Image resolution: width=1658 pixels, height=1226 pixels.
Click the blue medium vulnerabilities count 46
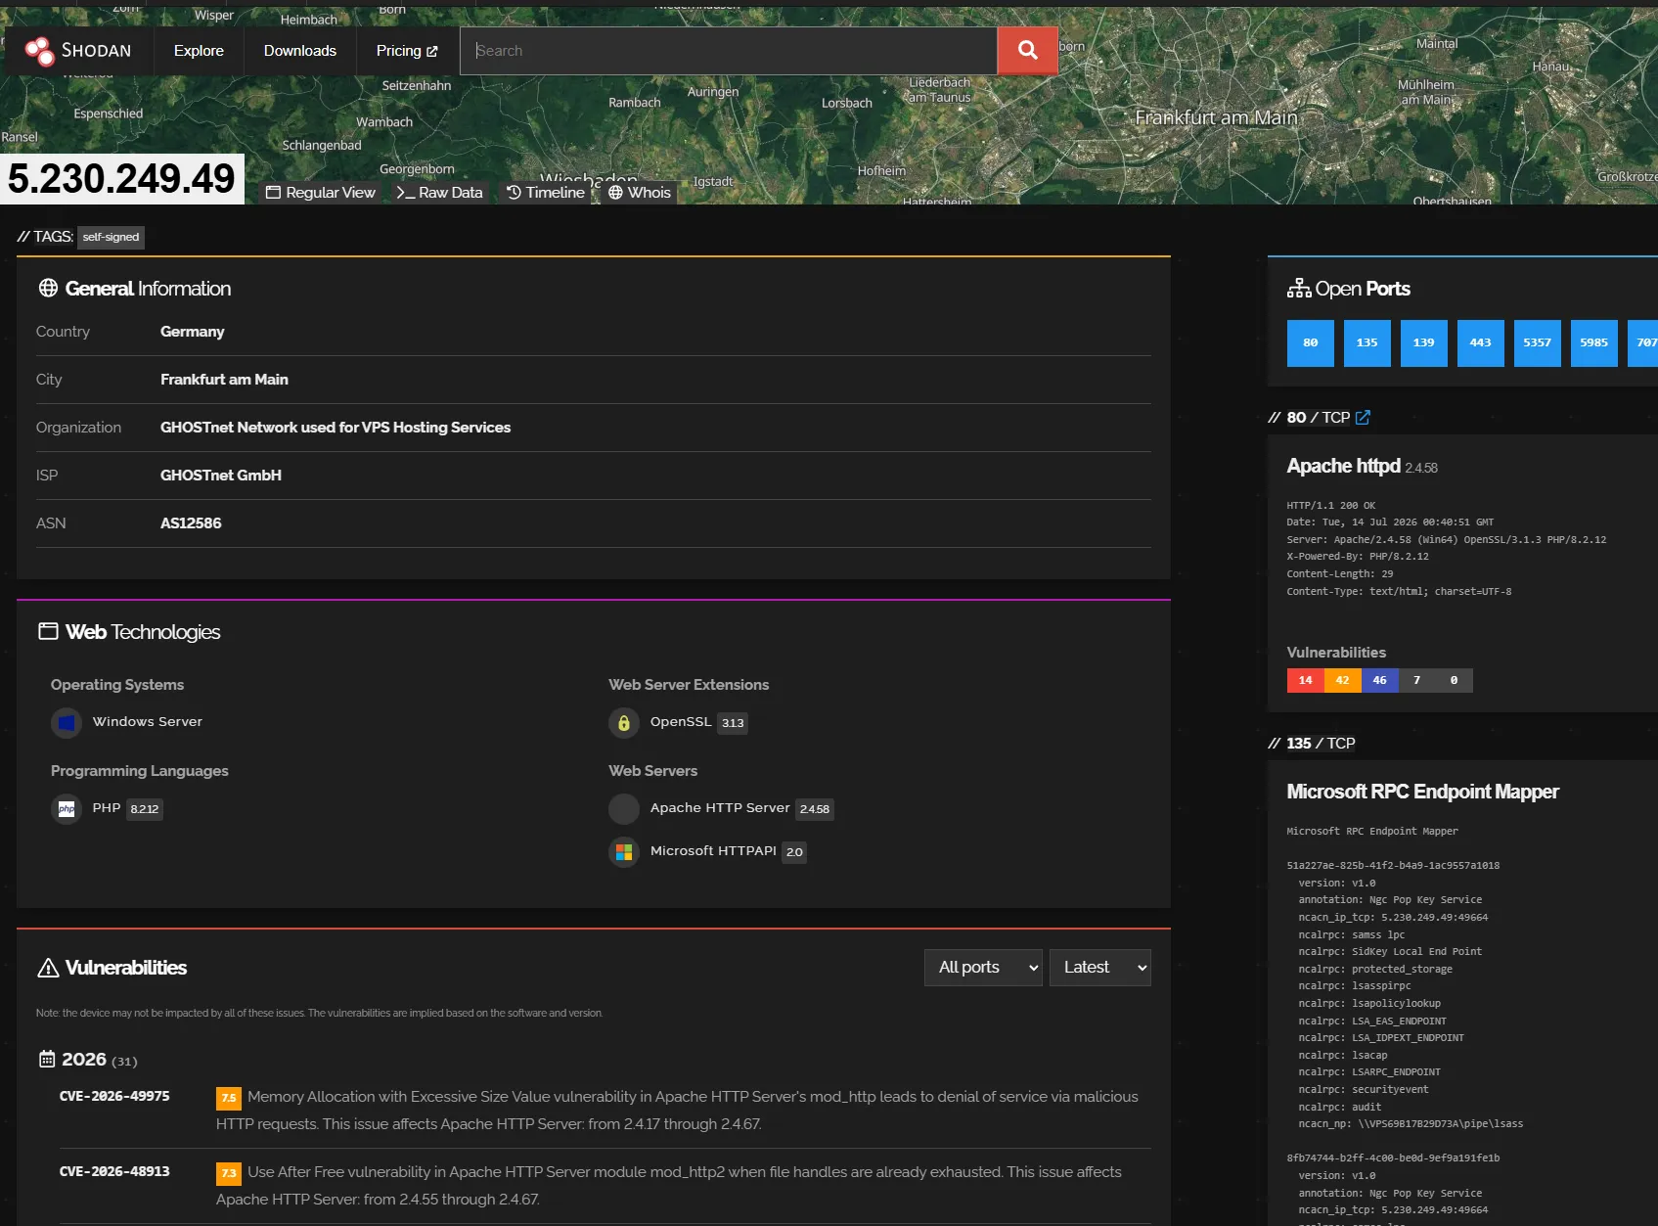click(1380, 680)
